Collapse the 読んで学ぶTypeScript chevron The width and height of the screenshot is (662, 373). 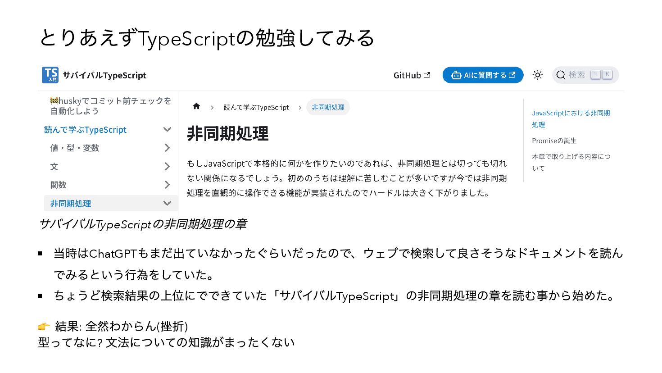(x=167, y=130)
